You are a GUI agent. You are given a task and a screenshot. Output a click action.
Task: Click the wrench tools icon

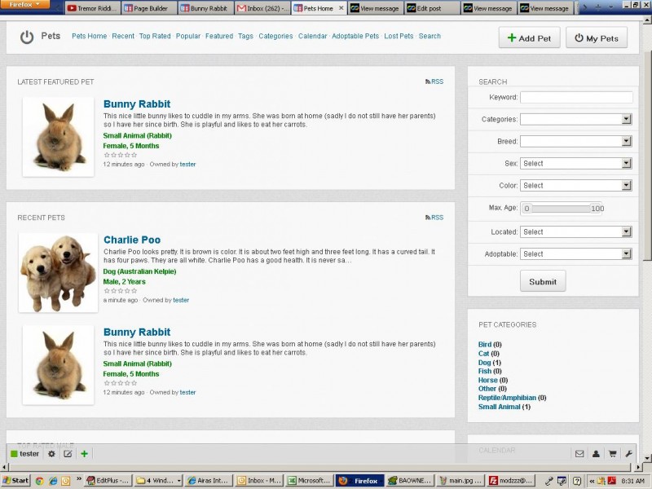pos(628,454)
